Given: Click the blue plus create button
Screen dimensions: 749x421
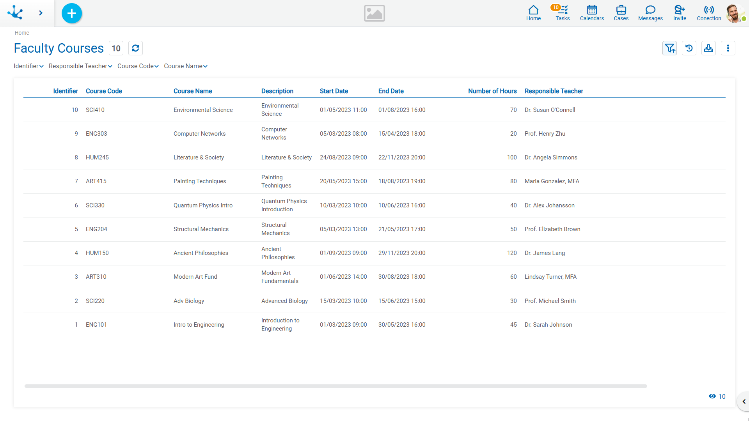Looking at the screenshot, I should [72, 13].
